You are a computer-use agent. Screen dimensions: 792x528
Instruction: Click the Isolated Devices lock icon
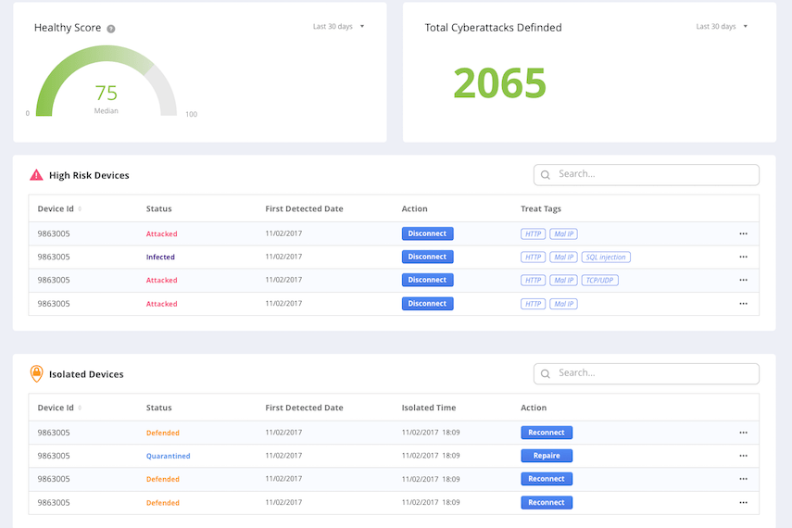click(x=36, y=373)
